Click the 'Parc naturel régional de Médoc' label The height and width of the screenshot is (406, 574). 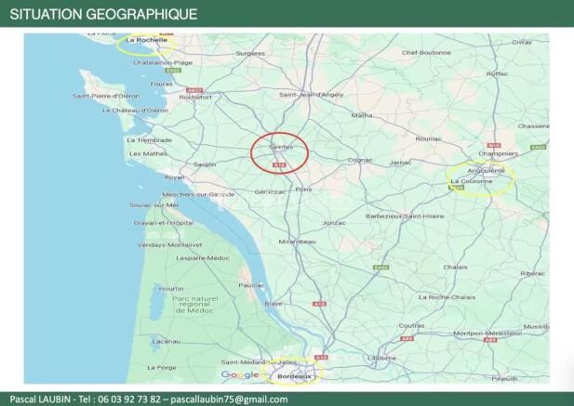194,305
